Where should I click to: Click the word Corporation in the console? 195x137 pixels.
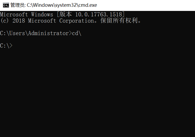tap(76, 21)
